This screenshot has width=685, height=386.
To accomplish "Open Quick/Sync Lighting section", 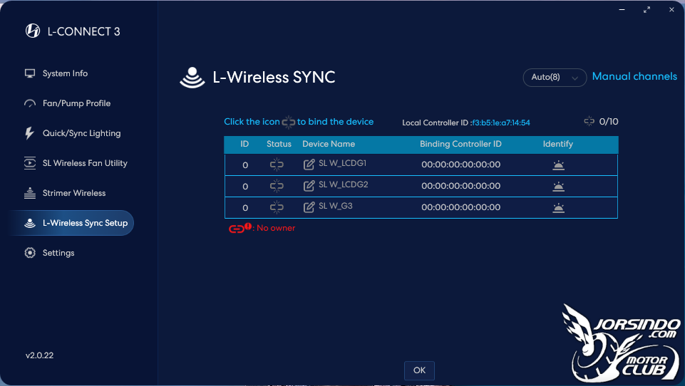I will pyautogui.click(x=82, y=133).
